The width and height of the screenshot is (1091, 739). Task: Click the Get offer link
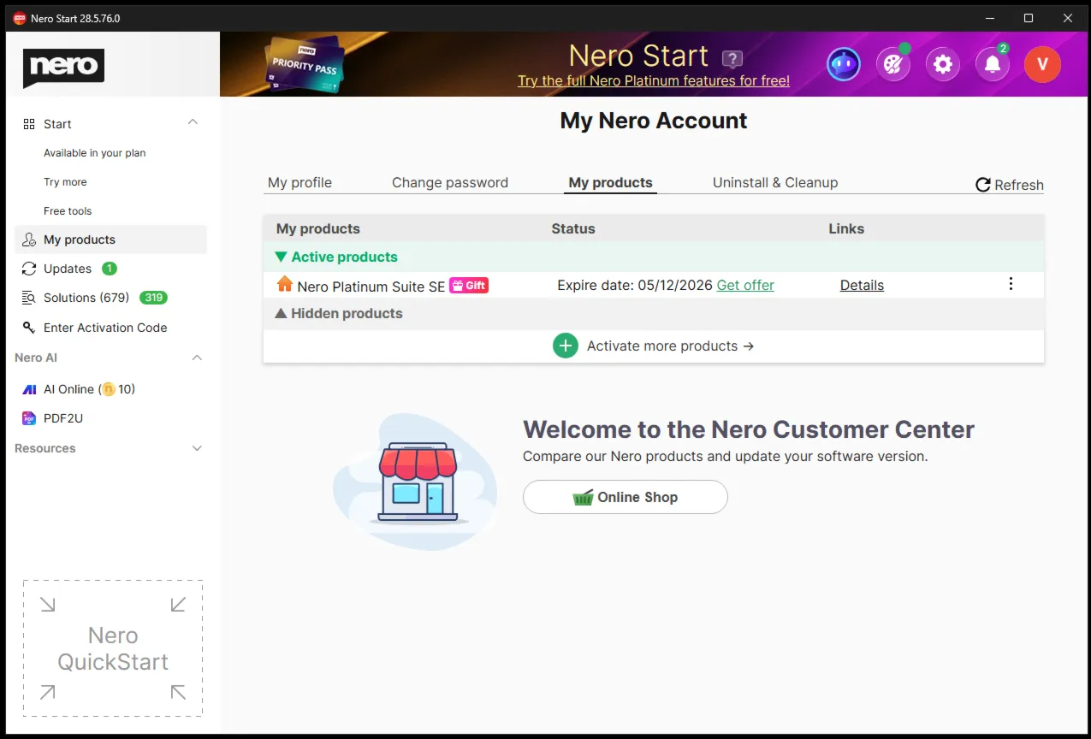pyautogui.click(x=745, y=286)
